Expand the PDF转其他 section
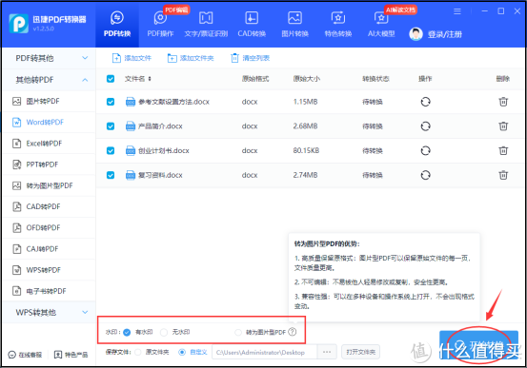 coord(49,58)
